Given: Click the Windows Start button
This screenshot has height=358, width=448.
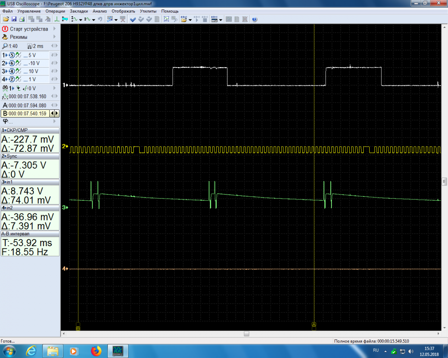Looking at the screenshot, I should pos(9,351).
